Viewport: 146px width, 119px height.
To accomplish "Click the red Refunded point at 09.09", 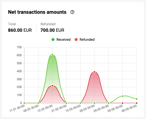I will pos(136,103).
